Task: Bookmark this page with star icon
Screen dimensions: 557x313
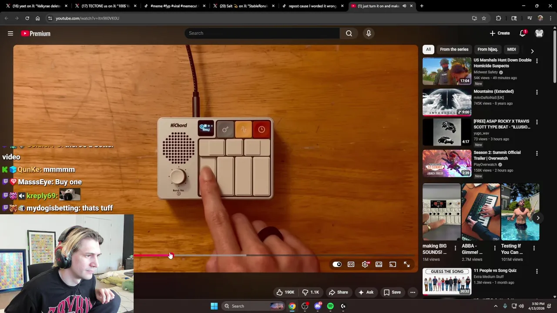Action: click(484, 18)
